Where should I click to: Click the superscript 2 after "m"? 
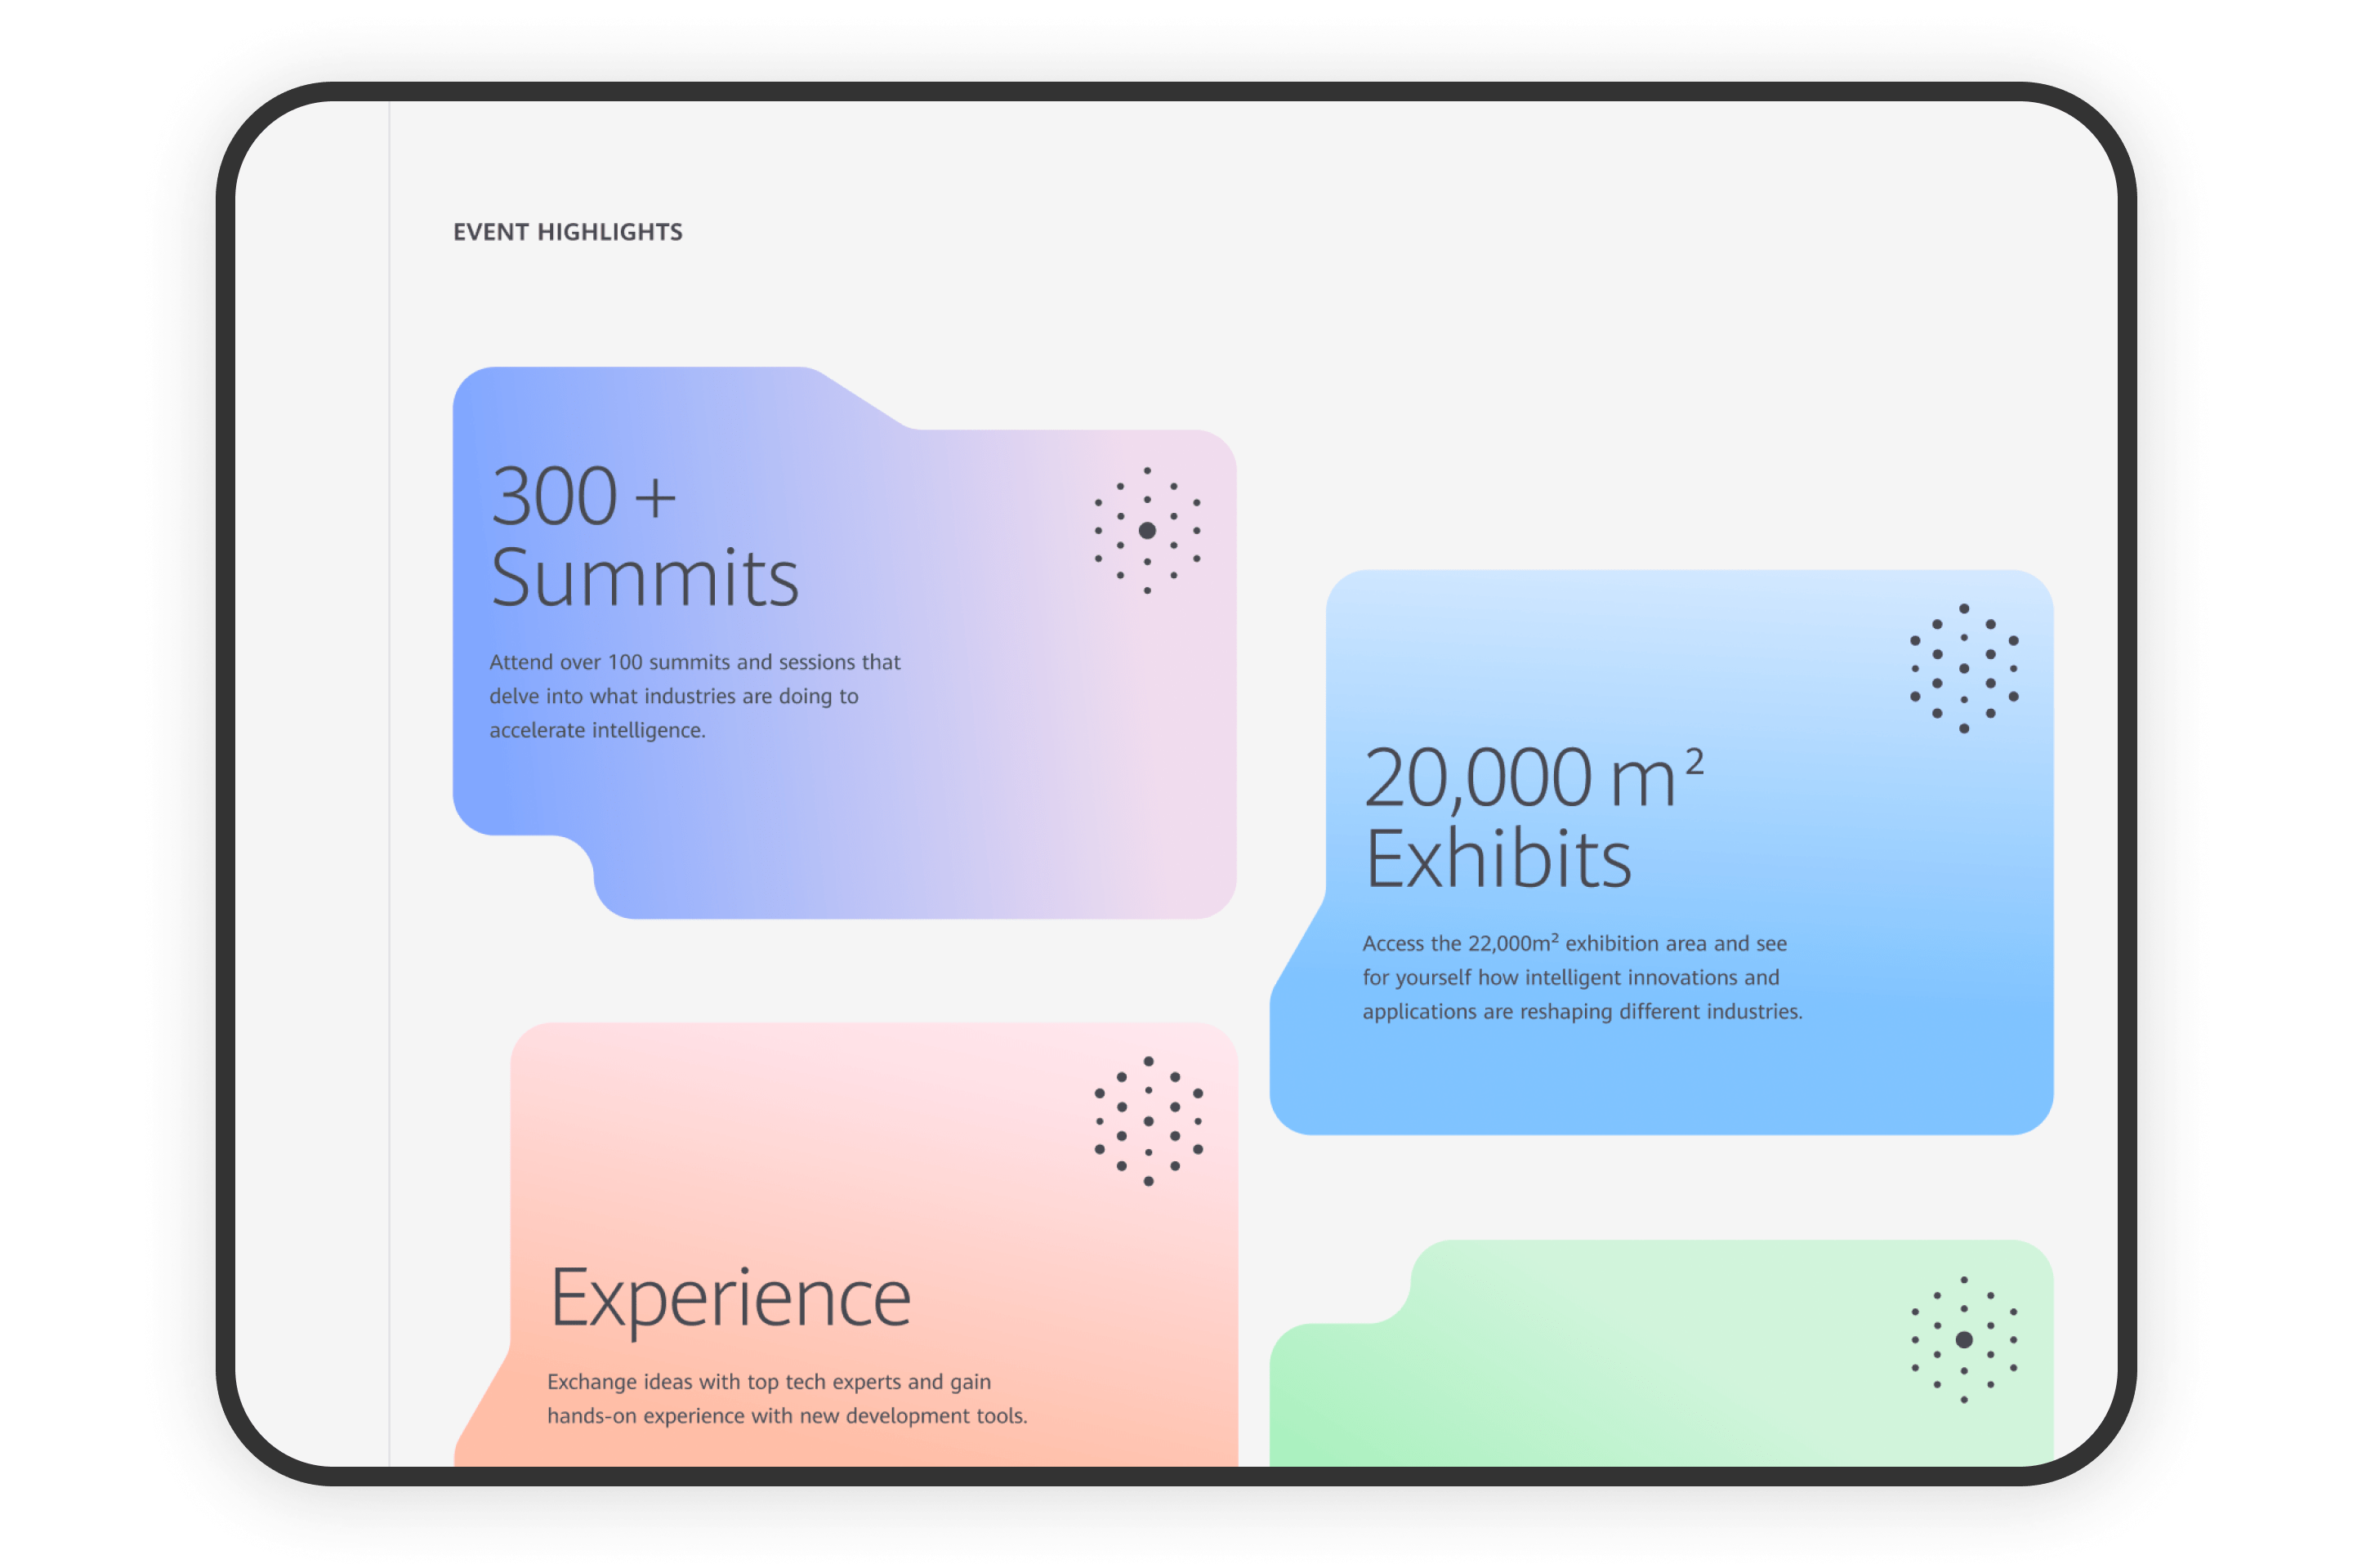[x=1694, y=763]
